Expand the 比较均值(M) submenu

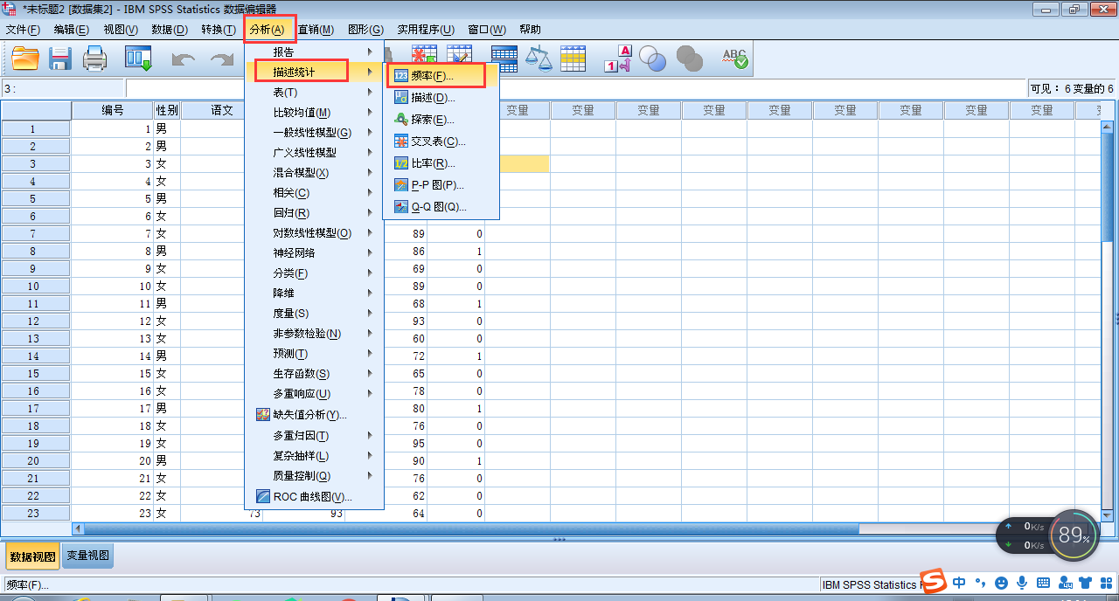click(x=315, y=112)
